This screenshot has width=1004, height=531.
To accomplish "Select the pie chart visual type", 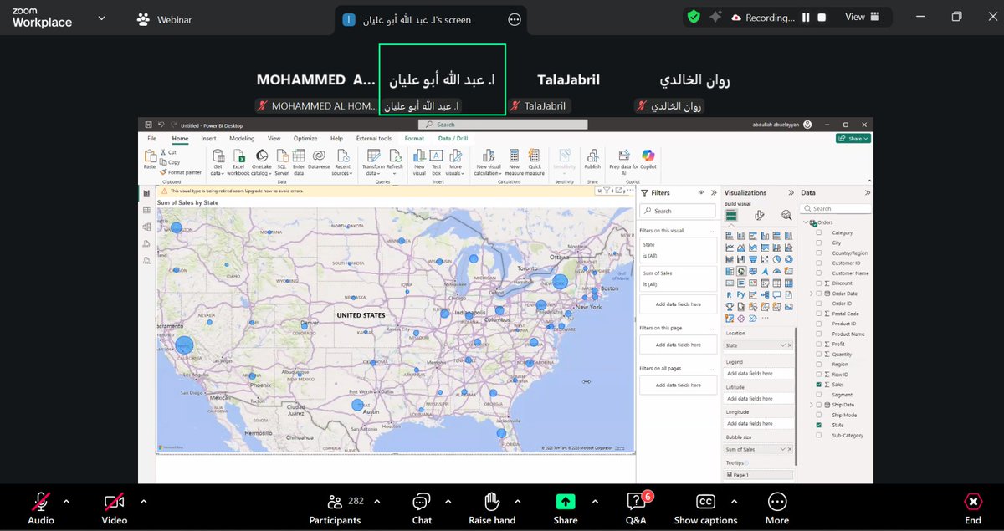I will (776, 259).
